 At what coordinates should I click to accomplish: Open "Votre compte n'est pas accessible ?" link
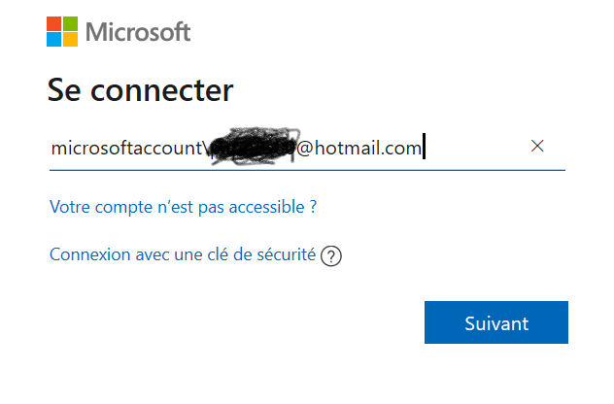coord(183,207)
